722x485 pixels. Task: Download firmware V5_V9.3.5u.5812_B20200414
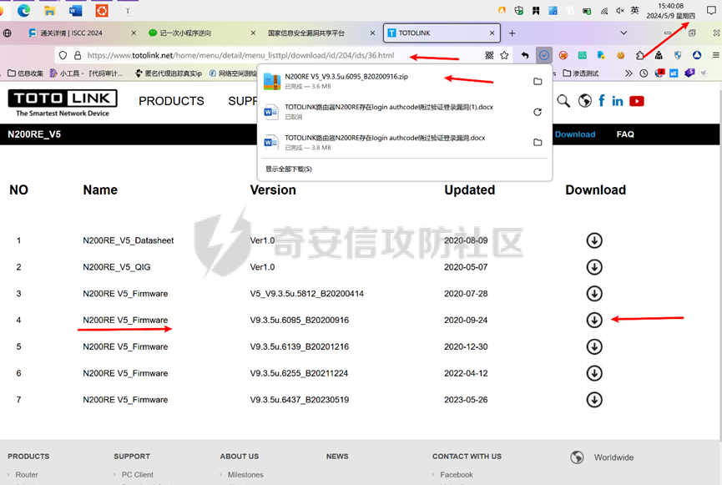pyautogui.click(x=594, y=293)
